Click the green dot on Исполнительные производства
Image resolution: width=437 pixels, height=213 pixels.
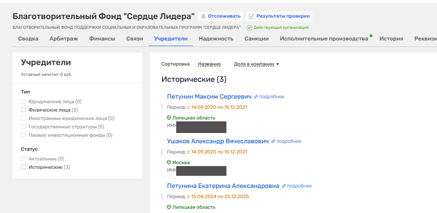click(x=371, y=36)
